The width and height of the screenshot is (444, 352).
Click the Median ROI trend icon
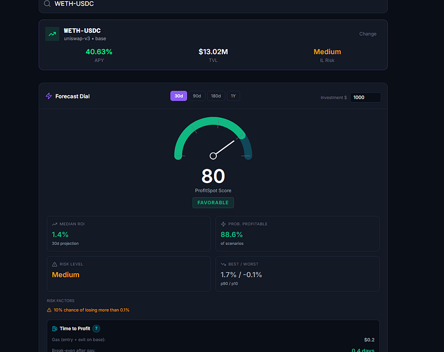point(55,224)
